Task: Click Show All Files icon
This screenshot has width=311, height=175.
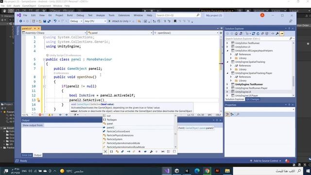Action: [267, 34]
